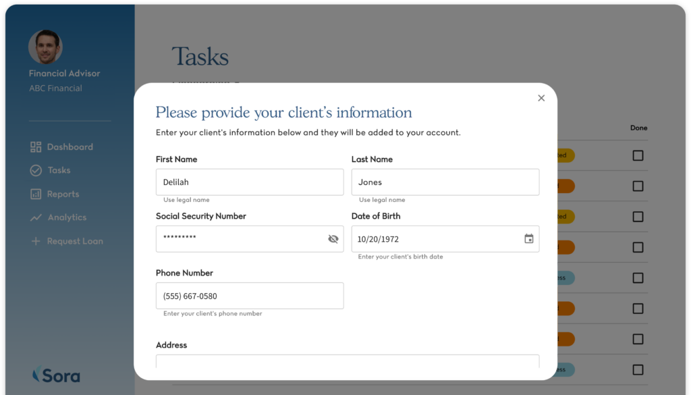Screen dimensions: 691x395
Task: Click the 'Please provide your client's information' heading
Action: point(284,112)
